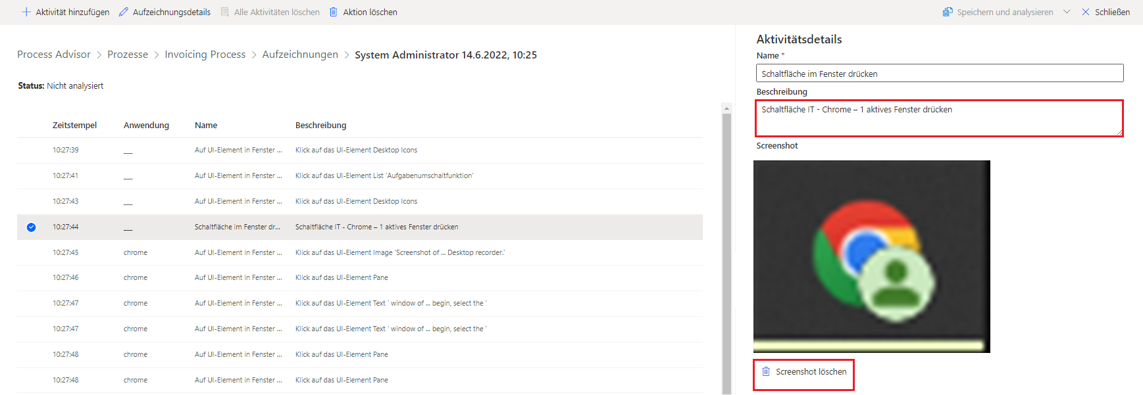Navigate to the Invoicing Process breadcrumb
Screen dimensions: 1143x395
205,55
